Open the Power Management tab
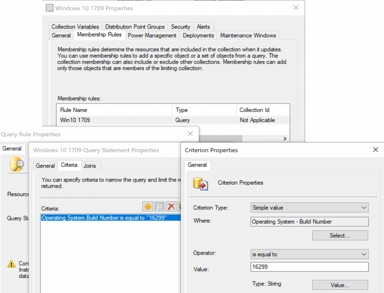 pyautogui.click(x=152, y=36)
